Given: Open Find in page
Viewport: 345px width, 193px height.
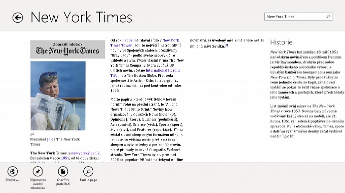Looking at the screenshot, I should 88,171.
